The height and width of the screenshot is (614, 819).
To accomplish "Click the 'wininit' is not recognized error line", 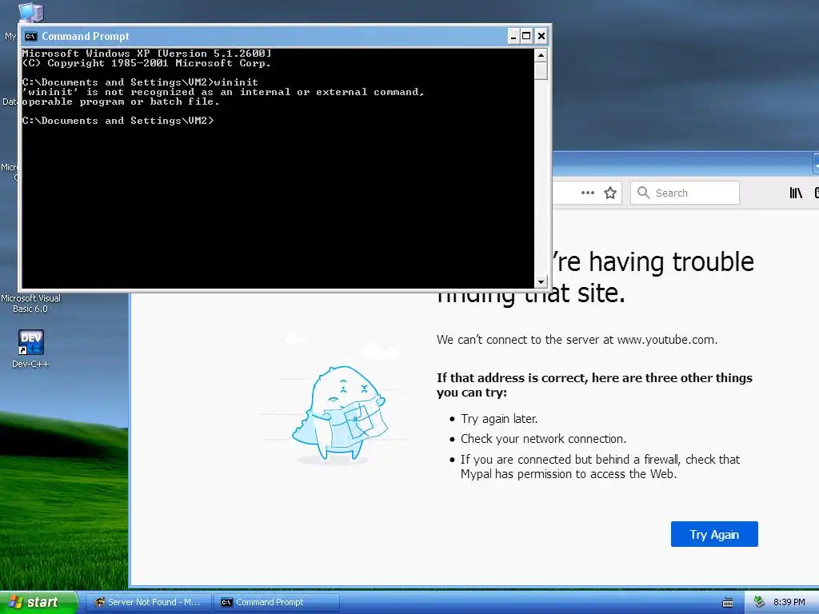I will tap(223, 92).
